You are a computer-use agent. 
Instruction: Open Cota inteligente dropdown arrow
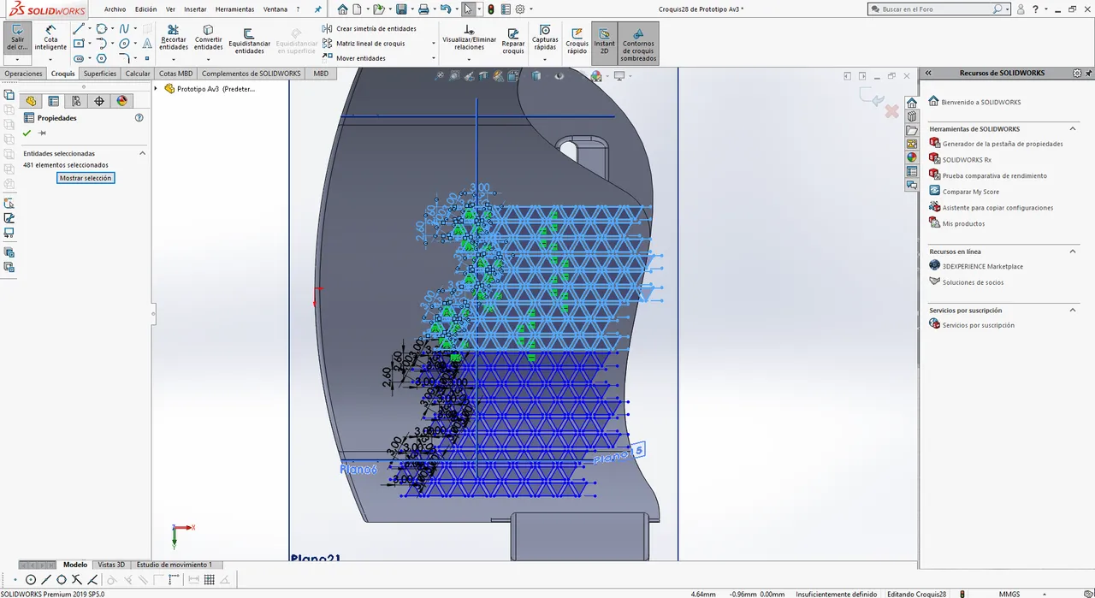click(50, 60)
